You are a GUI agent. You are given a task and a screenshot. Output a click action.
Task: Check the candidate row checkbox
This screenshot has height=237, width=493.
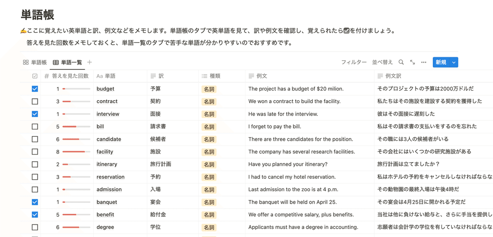35,139
